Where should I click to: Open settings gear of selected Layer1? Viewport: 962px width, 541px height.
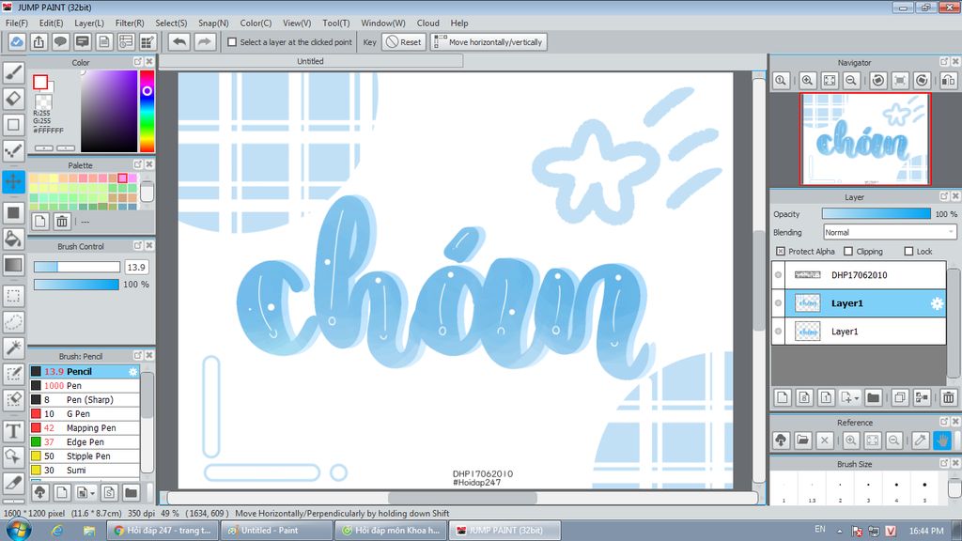(937, 303)
